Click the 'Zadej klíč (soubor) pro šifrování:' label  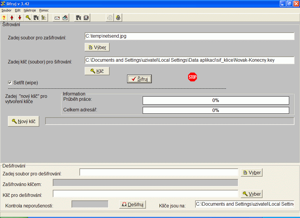[40, 62]
